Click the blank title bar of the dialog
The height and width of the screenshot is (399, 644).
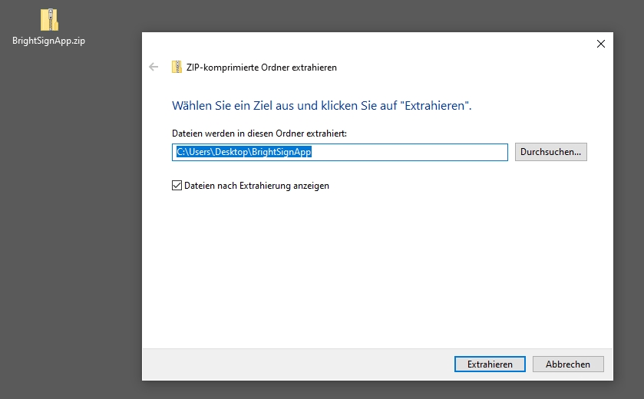coord(368,44)
